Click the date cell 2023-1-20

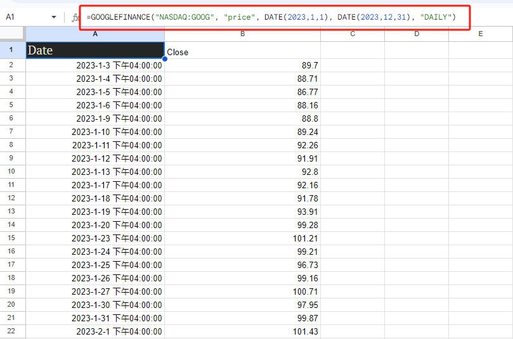95,225
